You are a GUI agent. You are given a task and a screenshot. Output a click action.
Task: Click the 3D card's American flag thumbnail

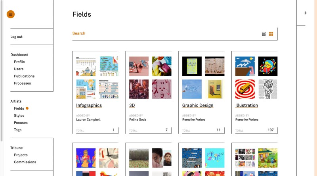[x=139, y=66]
